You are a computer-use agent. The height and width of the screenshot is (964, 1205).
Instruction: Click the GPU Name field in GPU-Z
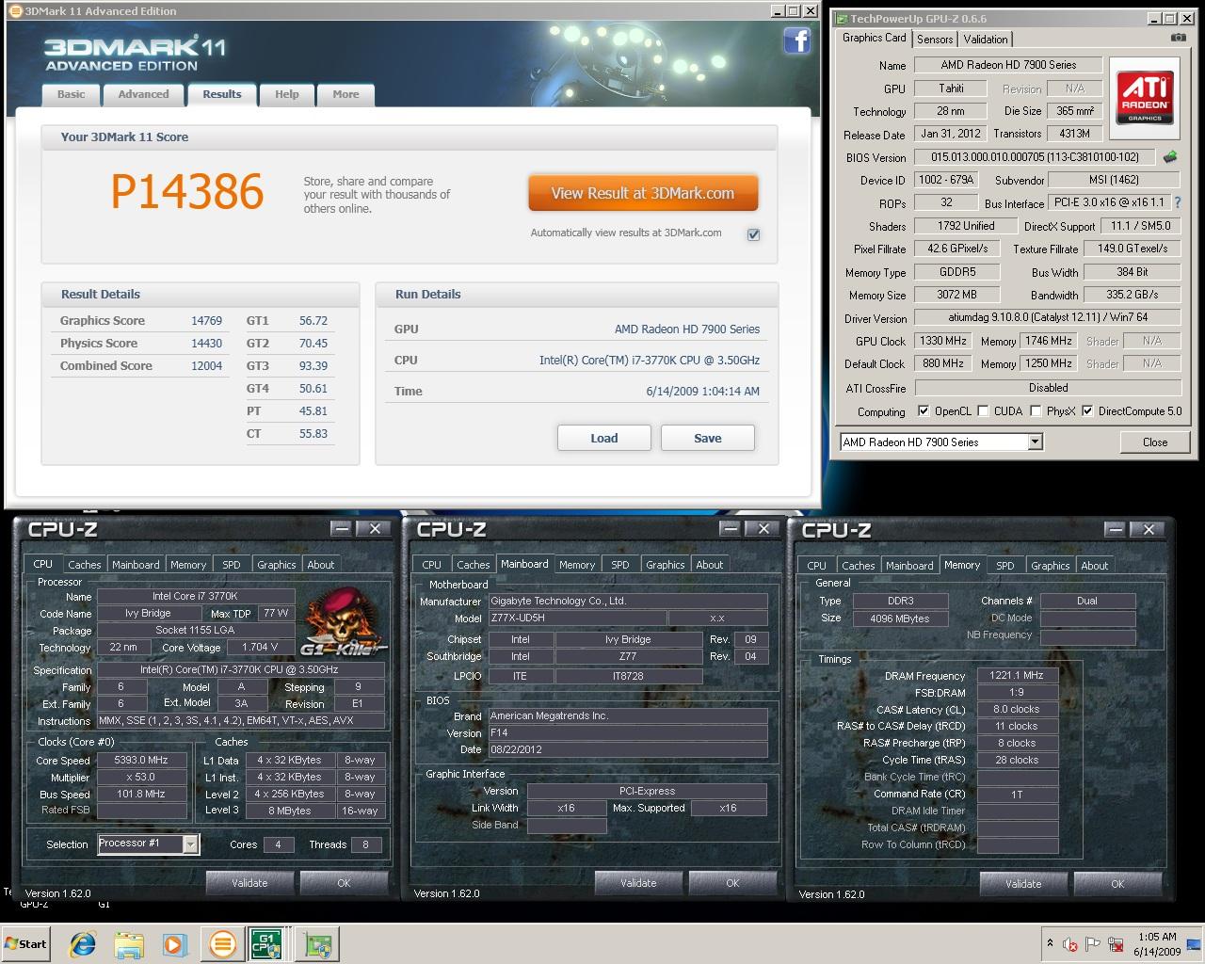tap(1007, 65)
